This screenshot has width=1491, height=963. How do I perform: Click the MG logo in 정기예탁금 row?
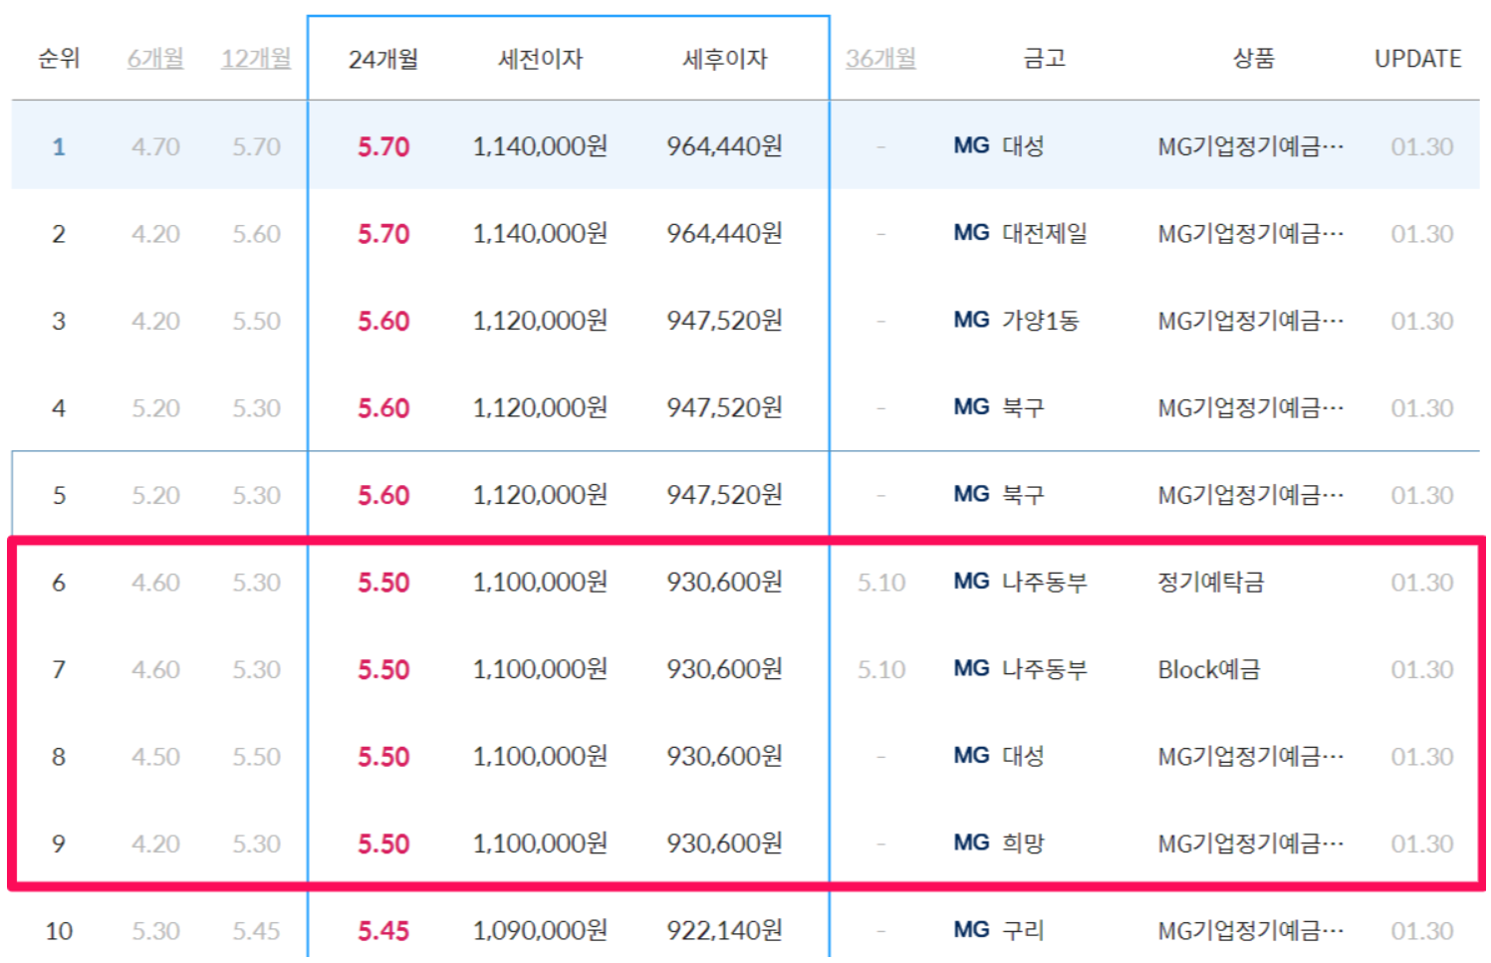point(971,582)
